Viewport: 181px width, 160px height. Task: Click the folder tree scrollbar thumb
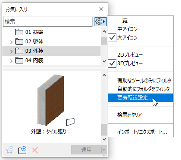[x=104, y=41]
